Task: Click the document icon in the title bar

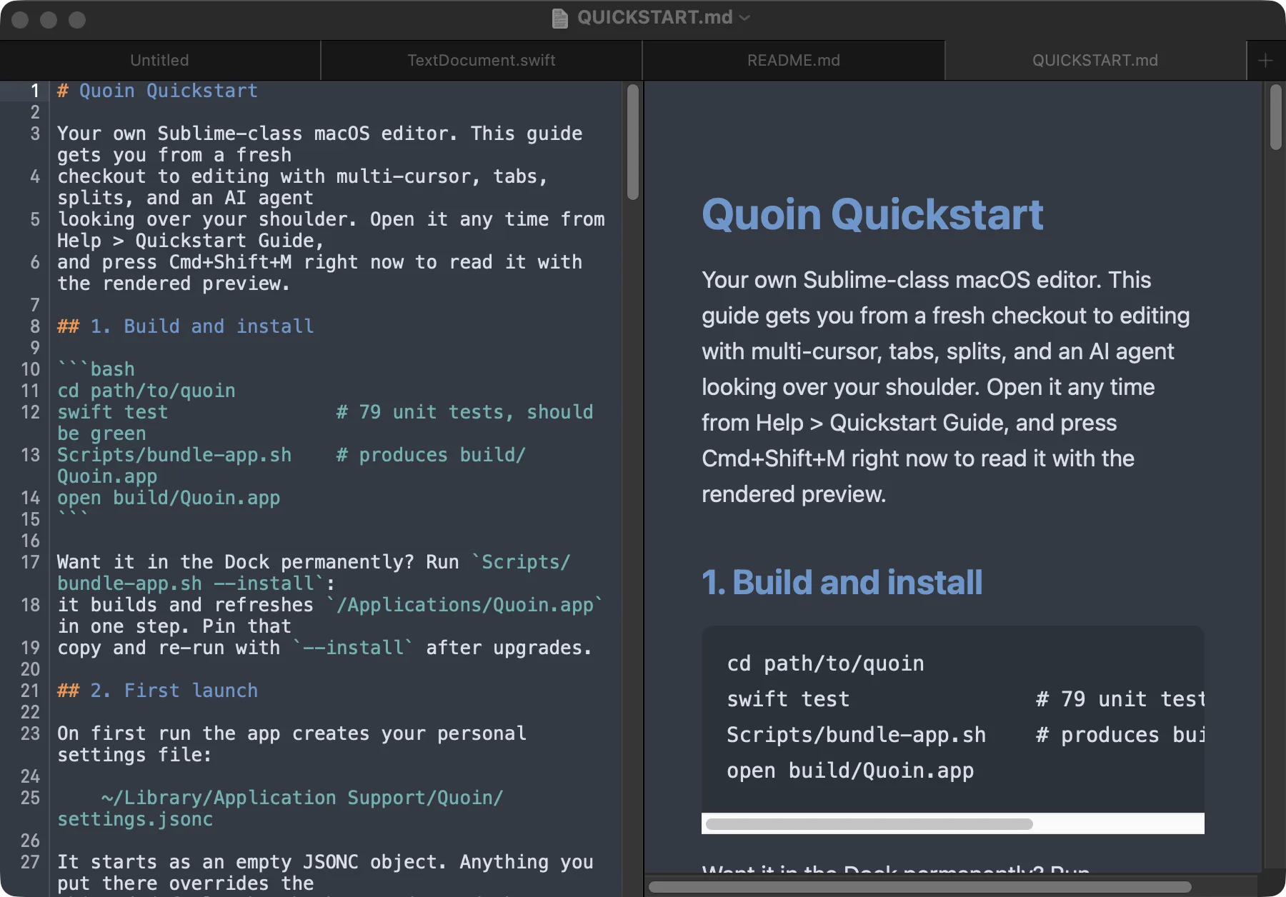Action: (x=560, y=18)
